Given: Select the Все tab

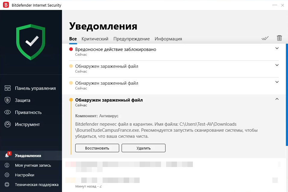Looking at the screenshot, I should click(x=73, y=39).
